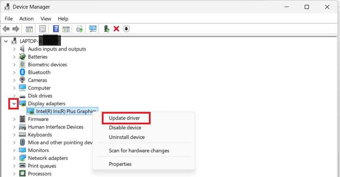Click the Device Manager title bar icon
340x177 pixels.
tap(7, 7)
